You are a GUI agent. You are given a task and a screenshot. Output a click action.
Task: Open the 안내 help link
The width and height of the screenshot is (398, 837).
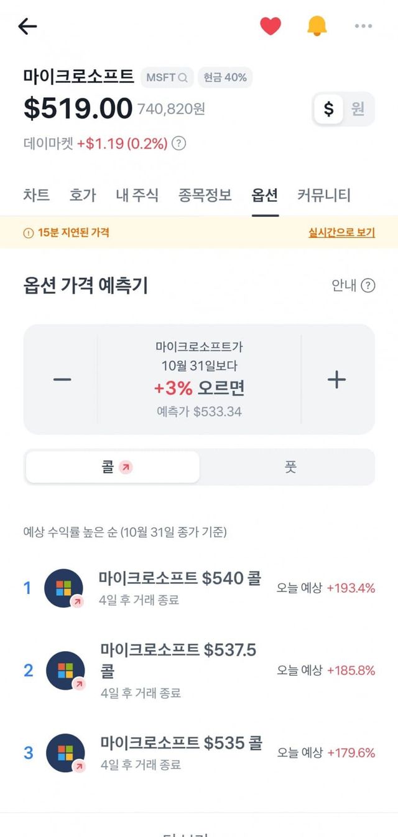(x=353, y=285)
